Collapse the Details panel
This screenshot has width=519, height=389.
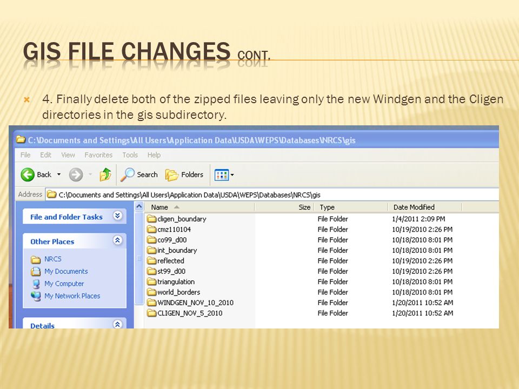pos(117,324)
